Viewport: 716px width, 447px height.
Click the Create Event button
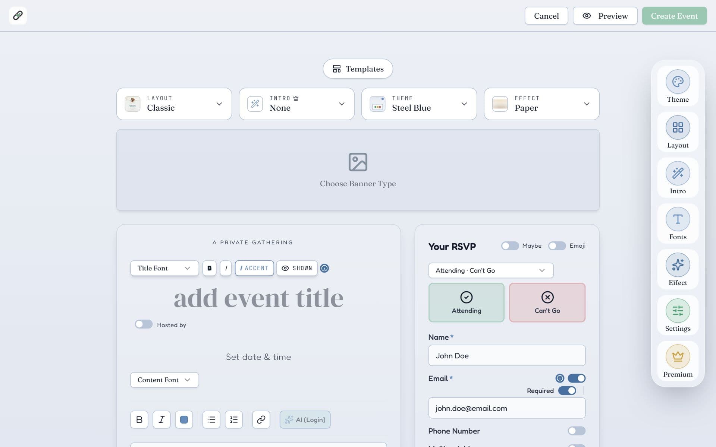(674, 16)
